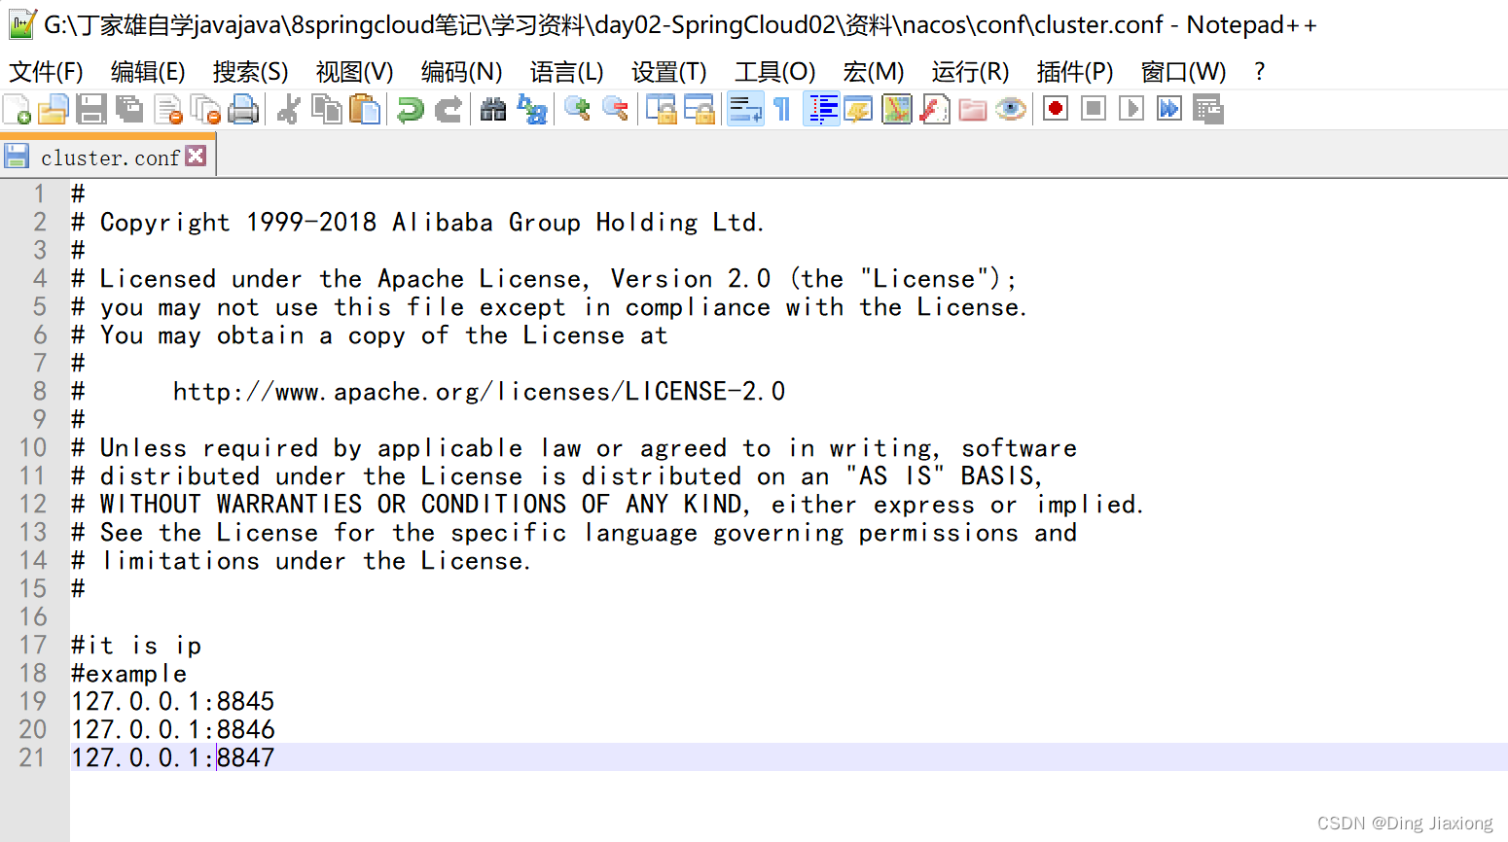Open the 宏(M) menu
1508x842 pixels.
coord(874,72)
